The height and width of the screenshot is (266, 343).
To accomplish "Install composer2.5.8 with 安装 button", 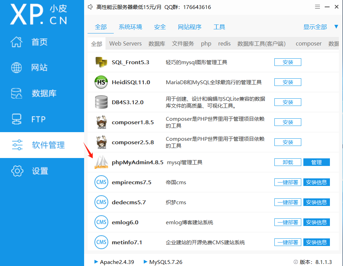I will tap(287, 142).
